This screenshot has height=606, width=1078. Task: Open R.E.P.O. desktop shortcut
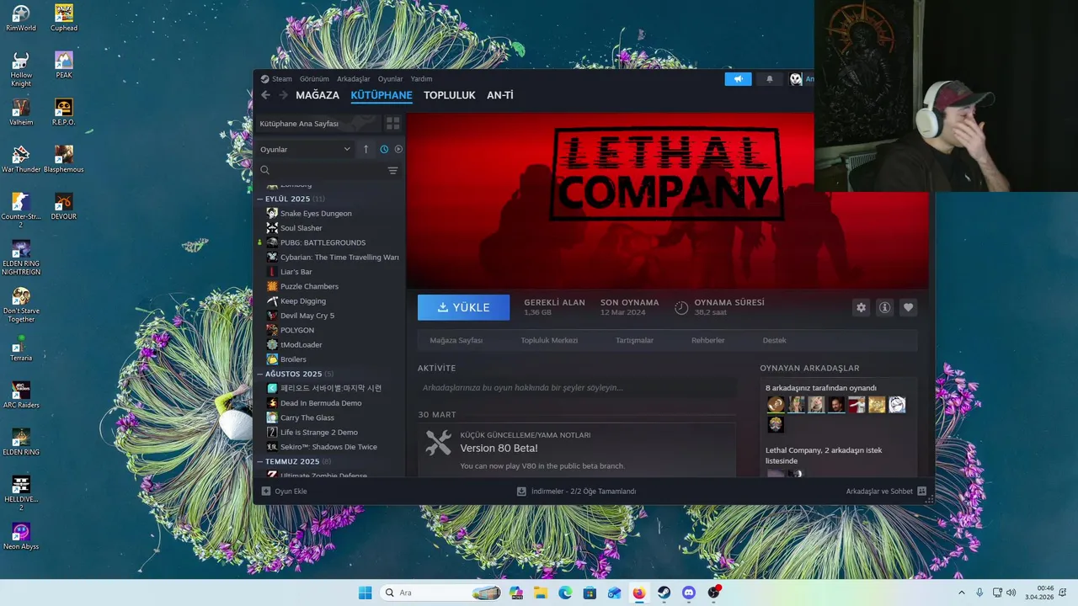point(64,112)
